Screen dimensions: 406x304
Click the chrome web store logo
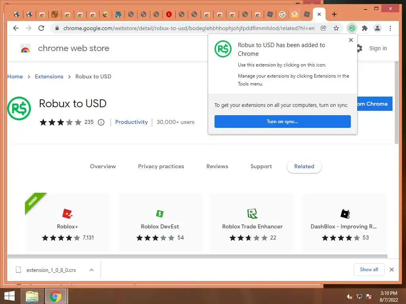[25, 48]
